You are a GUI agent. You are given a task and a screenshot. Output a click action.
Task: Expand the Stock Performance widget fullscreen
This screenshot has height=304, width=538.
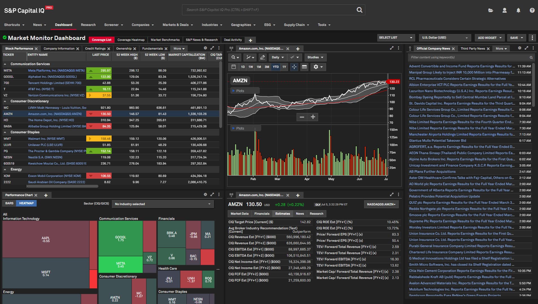tap(212, 48)
